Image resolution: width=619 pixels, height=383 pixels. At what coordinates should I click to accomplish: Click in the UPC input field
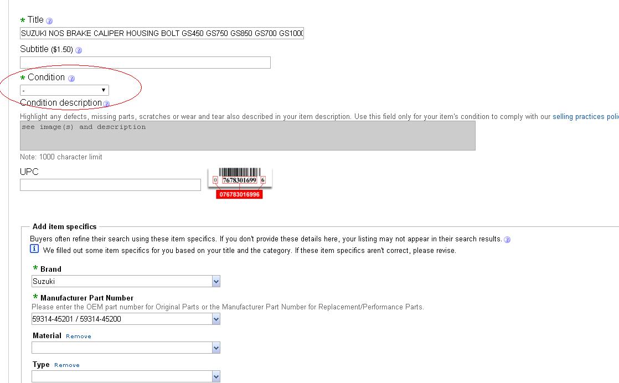[111, 185]
